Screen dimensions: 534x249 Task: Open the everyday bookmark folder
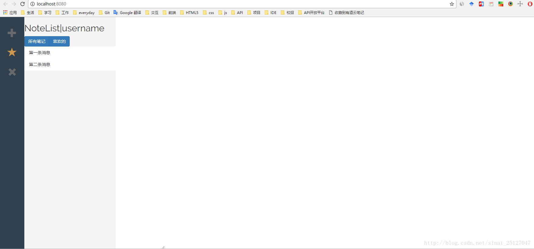84,12
